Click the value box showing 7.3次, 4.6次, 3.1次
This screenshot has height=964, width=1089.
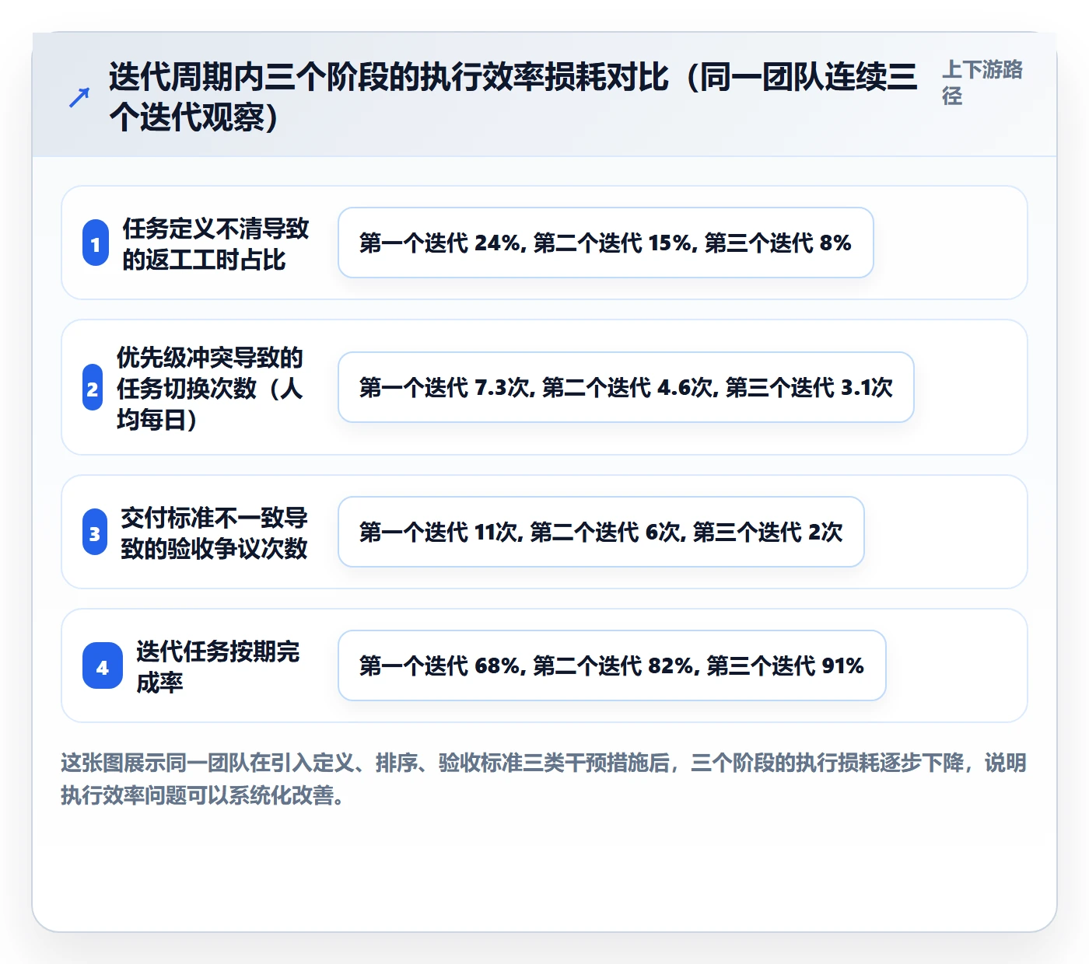pyautogui.click(x=626, y=387)
